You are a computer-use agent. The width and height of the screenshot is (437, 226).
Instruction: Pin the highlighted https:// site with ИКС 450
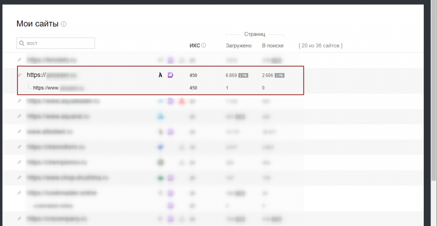[x=19, y=75]
